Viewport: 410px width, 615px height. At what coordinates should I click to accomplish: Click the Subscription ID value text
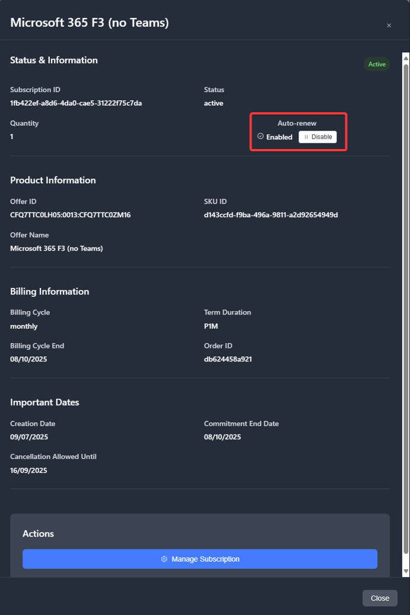(76, 103)
